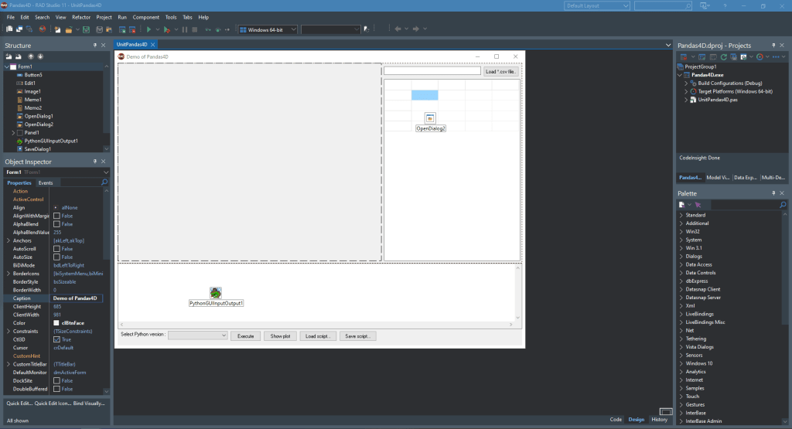Toggle the AutoScroll checkbox

coord(56,249)
